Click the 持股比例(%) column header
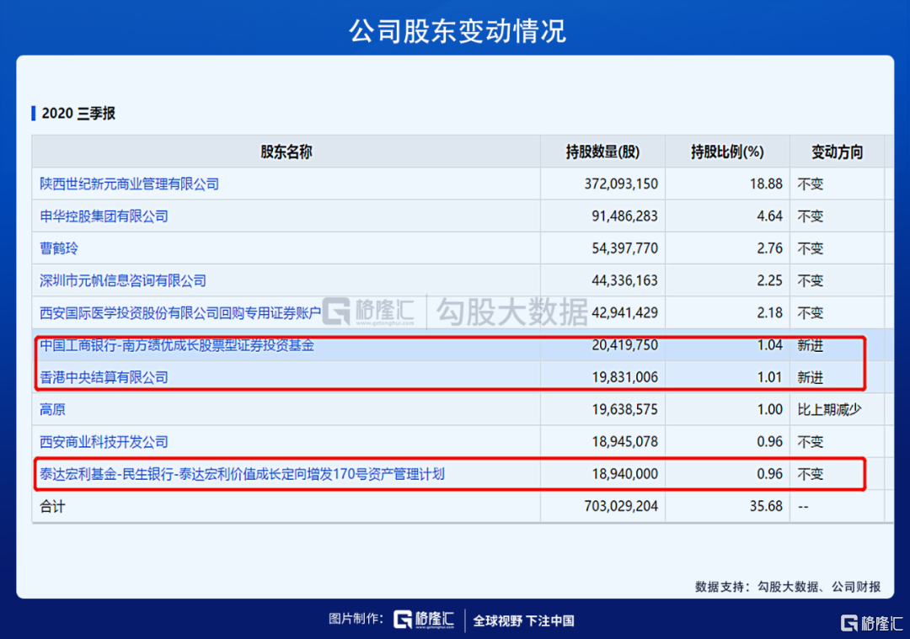The height and width of the screenshot is (639, 910). 727,152
